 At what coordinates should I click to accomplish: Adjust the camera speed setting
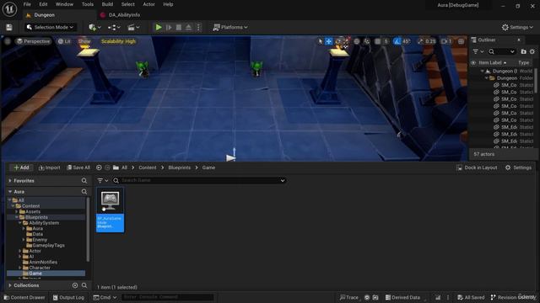(x=446, y=41)
